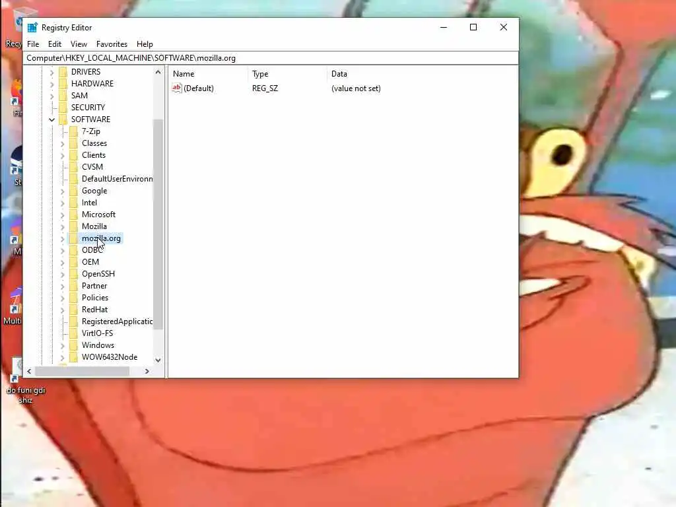Image resolution: width=676 pixels, height=507 pixels.
Task: Minimize the Registry Editor window
Action: click(443, 27)
